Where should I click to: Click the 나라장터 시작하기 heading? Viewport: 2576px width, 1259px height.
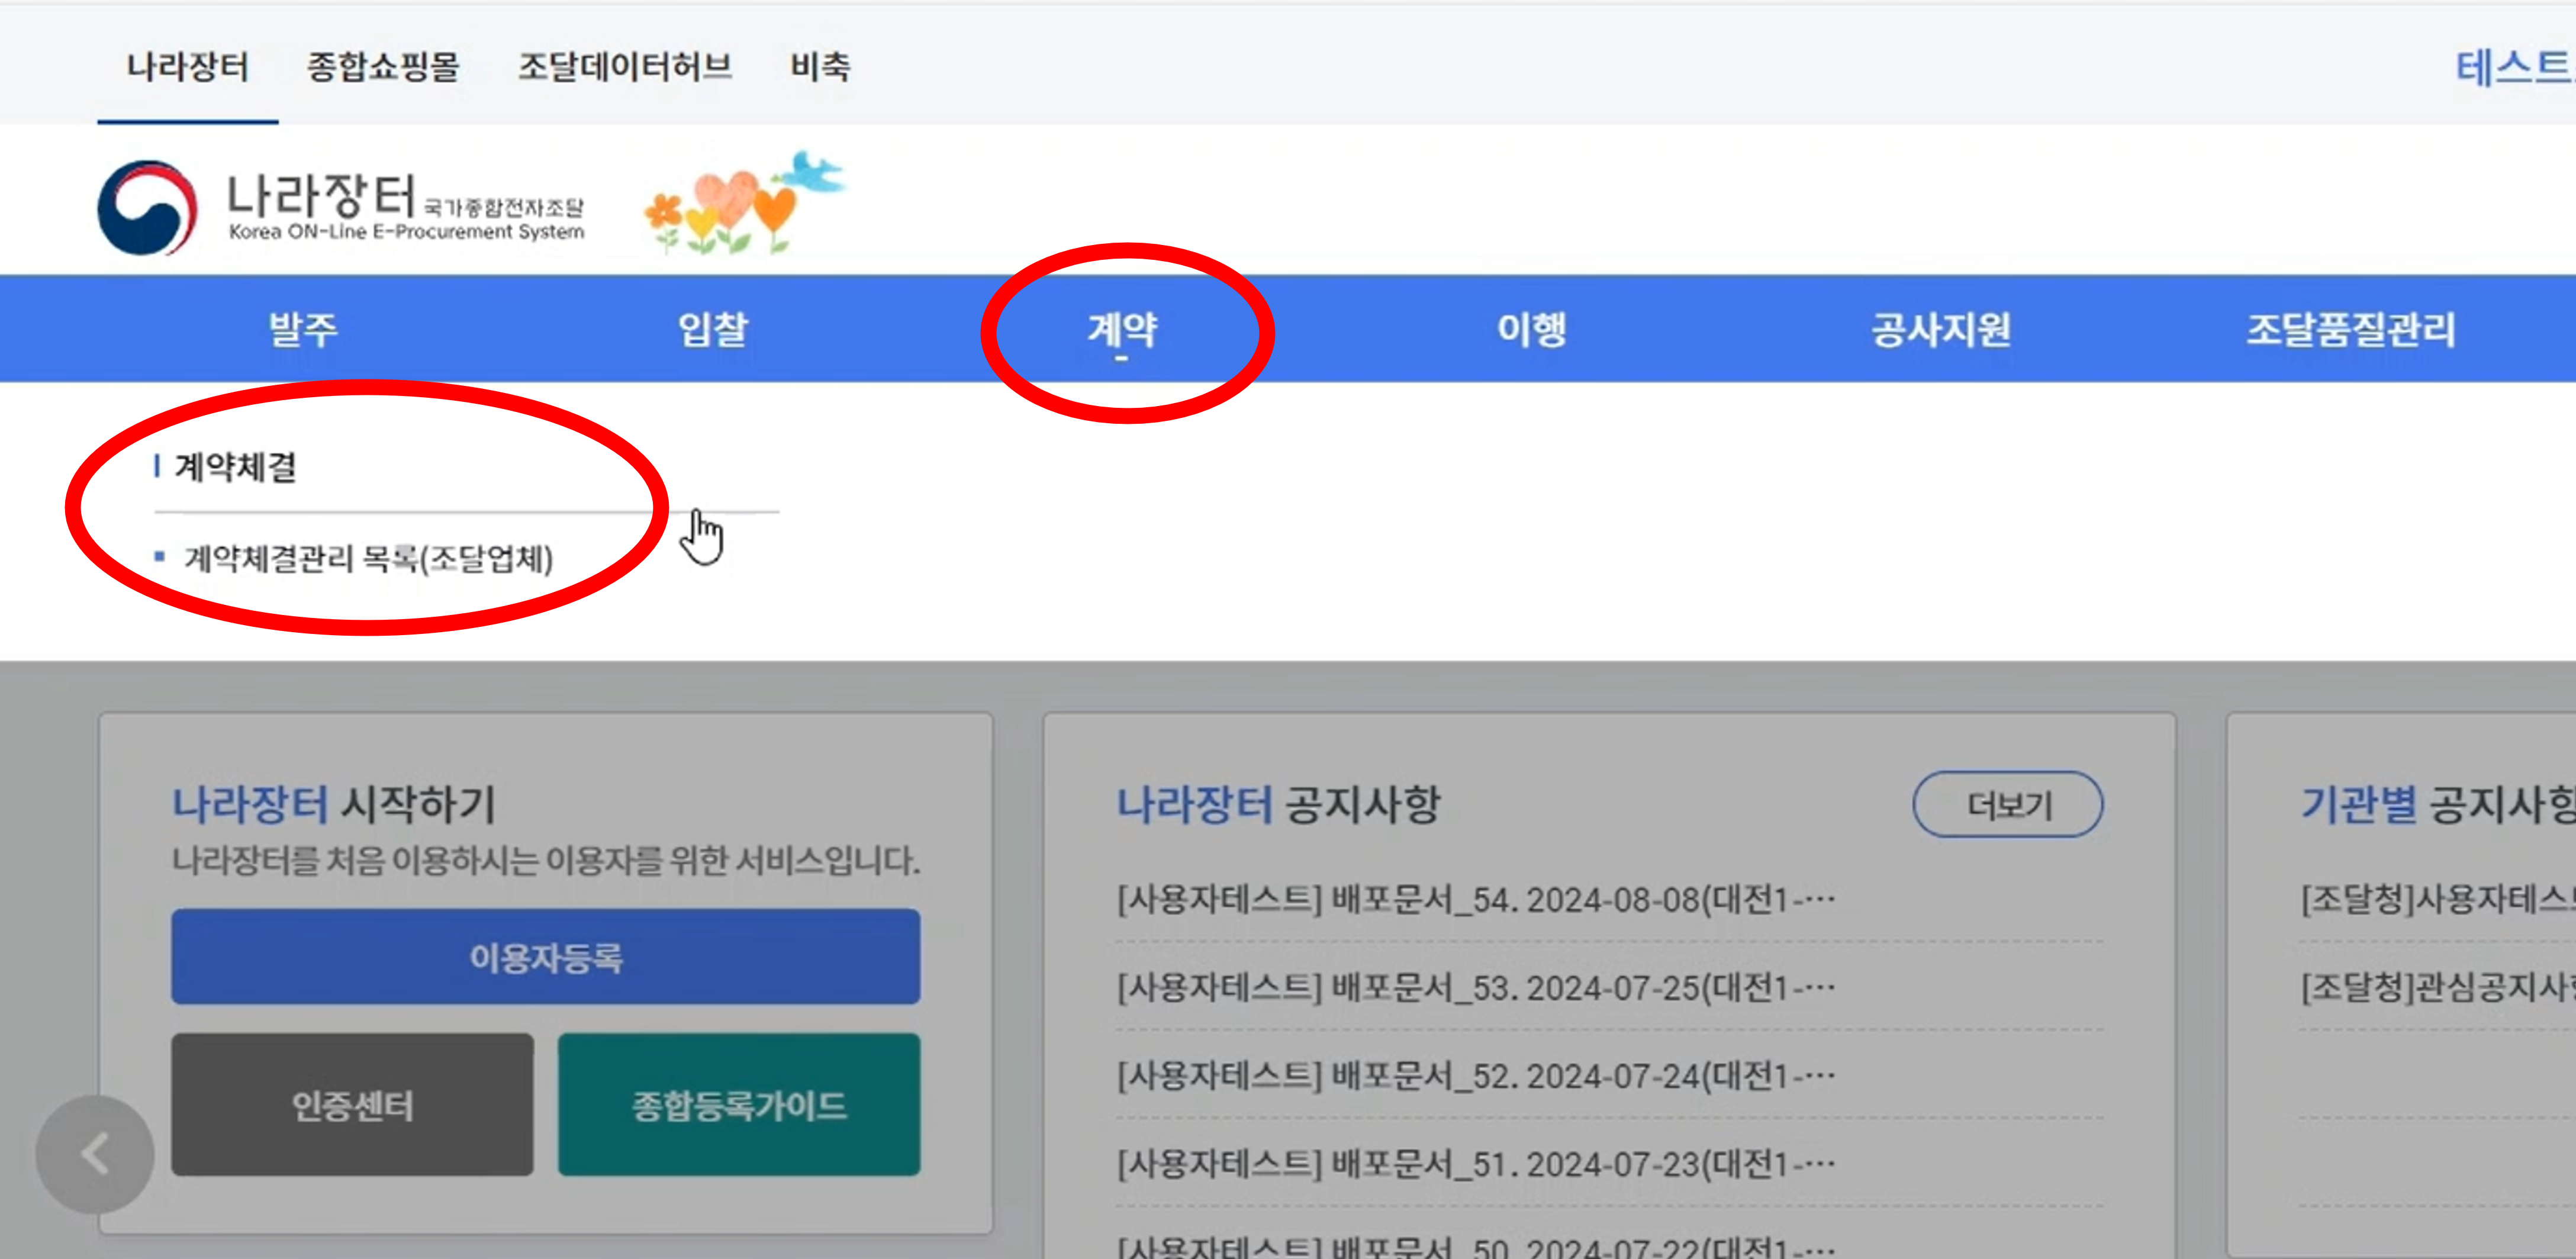coord(334,805)
